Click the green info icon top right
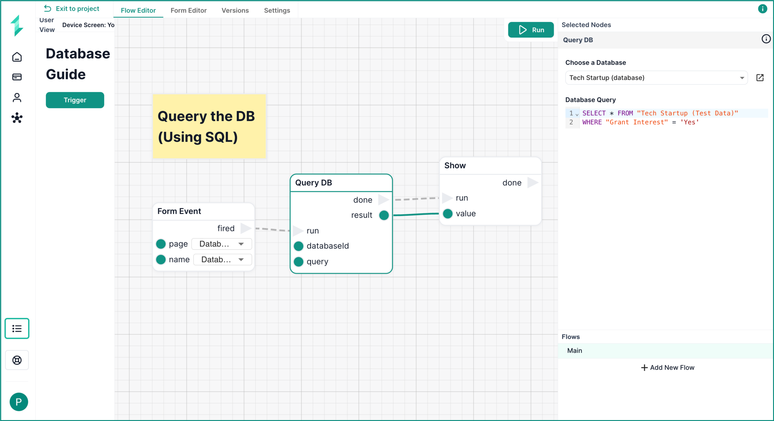This screenshot has width=774, height=421. [762, 9]
